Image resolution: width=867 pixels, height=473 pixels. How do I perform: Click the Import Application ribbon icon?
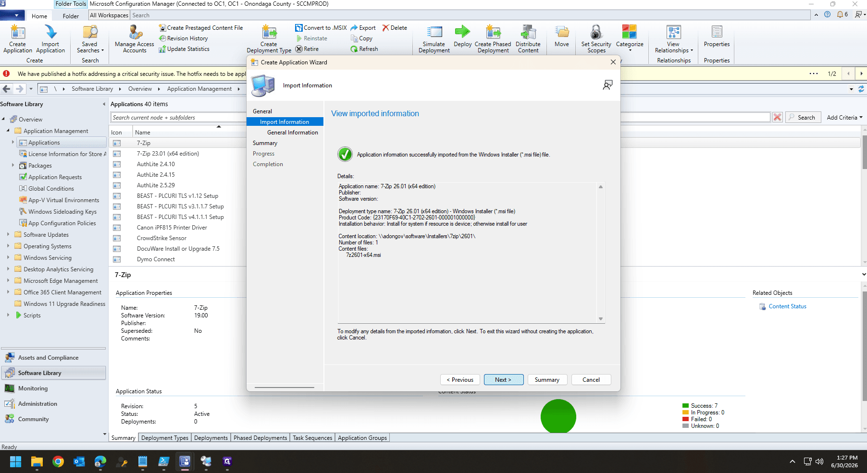(x=50, y=39)
